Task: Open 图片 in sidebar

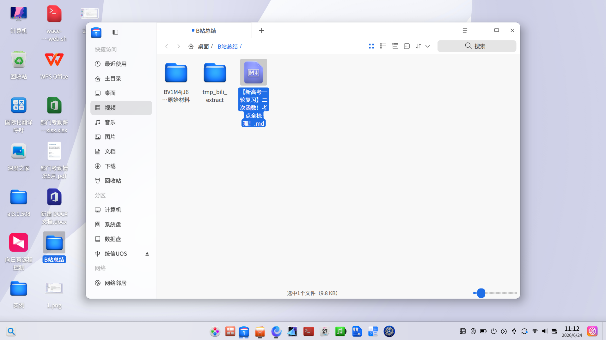Action: pyautogui.click(x=121, y=137)
